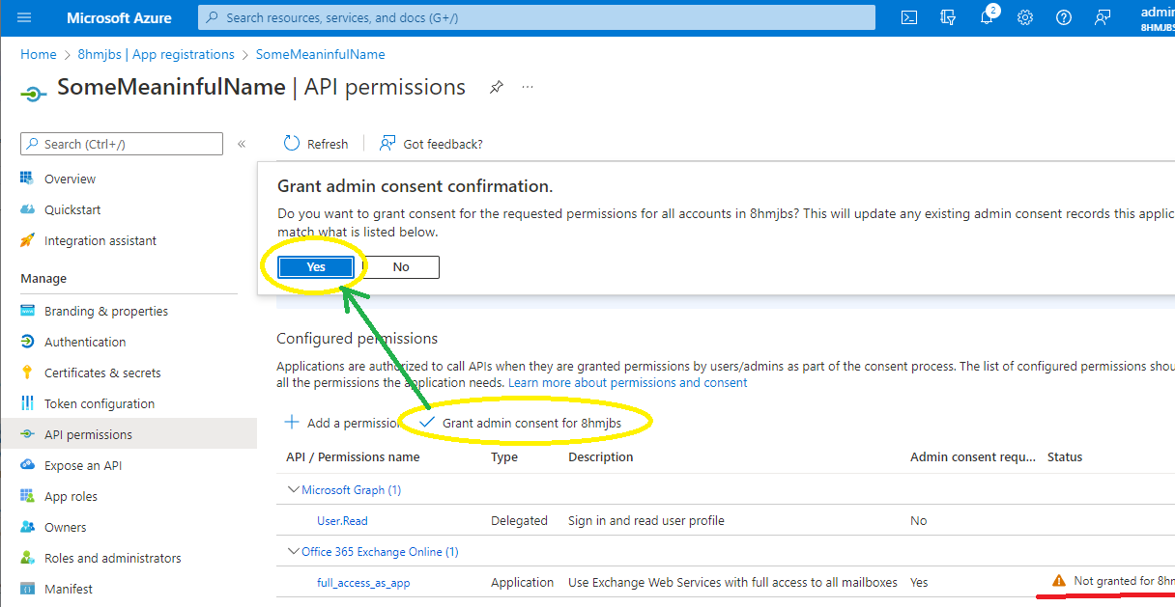Click the Manifest icon in sidebar

(27, 589)
